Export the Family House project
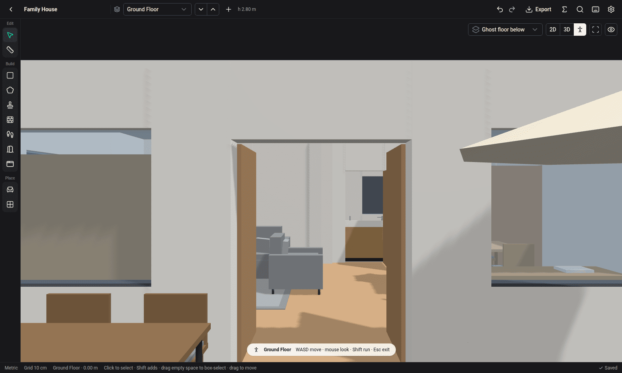 click(538, 9)
